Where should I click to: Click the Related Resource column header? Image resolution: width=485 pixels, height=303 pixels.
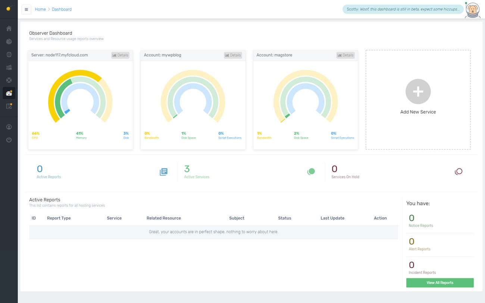pos(164,218)
